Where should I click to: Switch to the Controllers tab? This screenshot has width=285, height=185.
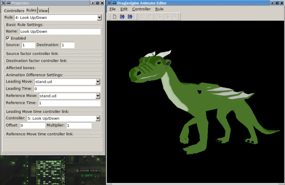(14, 11)
